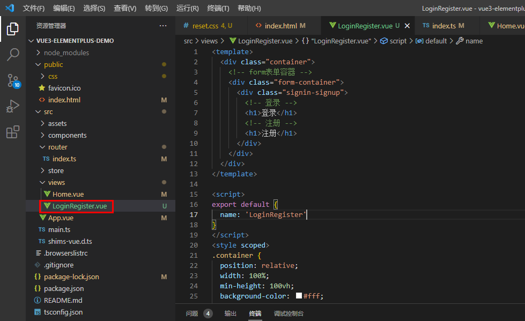Screen dimensions: 525x321
Task: Switch to the index.html editor tab
Action: (284, 26)
